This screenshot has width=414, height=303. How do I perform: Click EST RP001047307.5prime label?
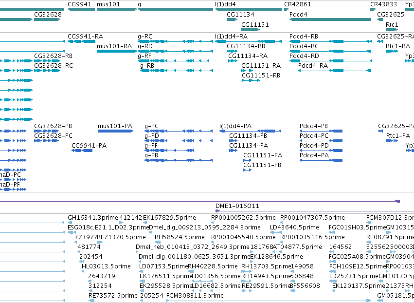[312, 218]
